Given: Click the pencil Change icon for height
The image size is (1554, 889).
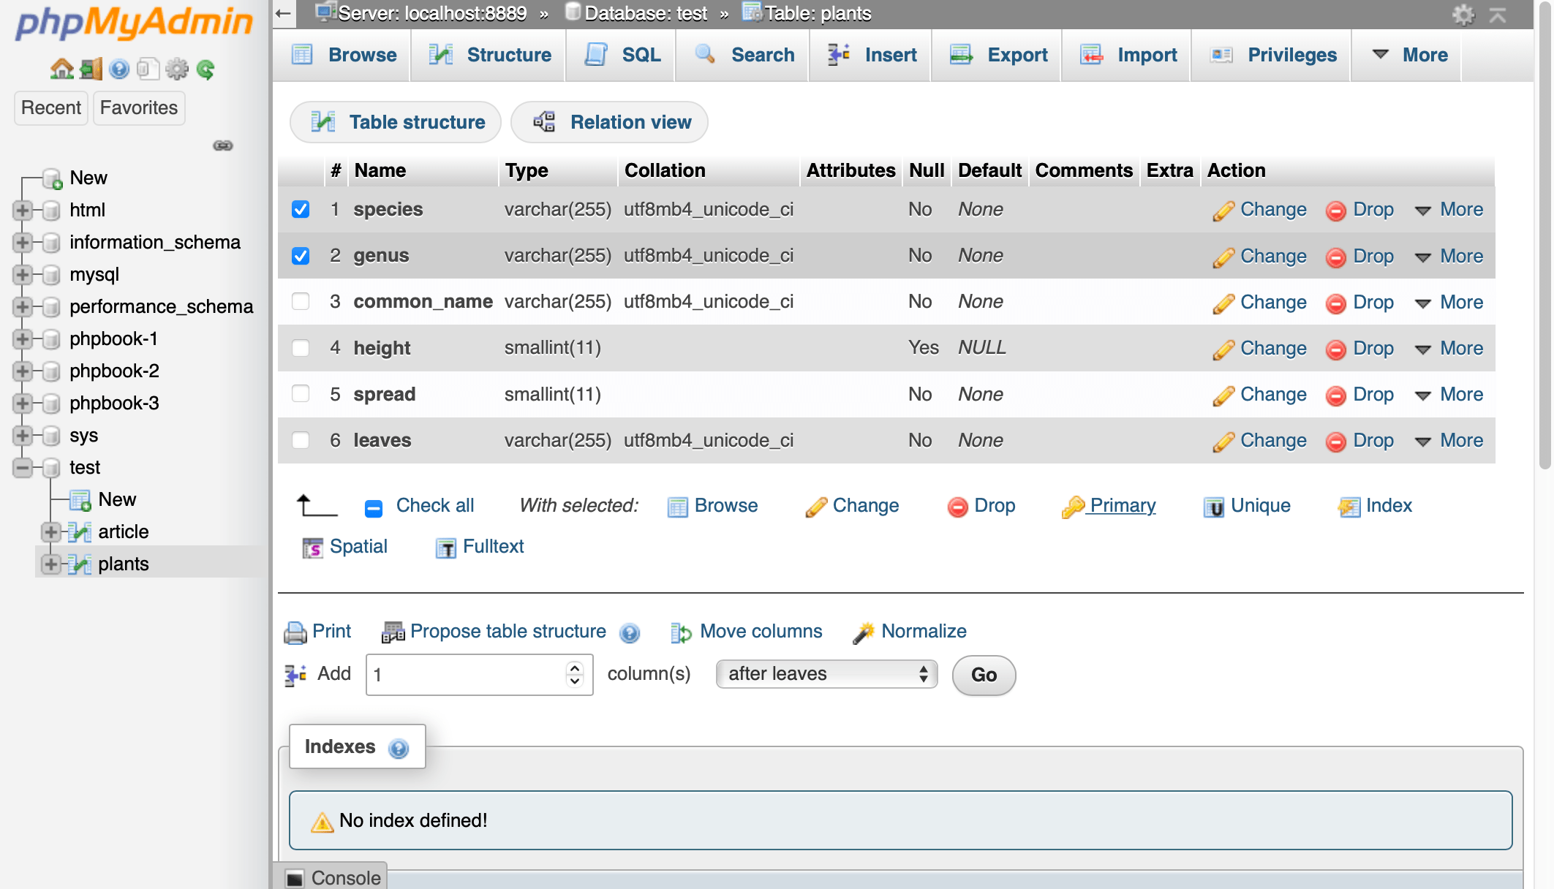Looking at the screenshot, I should (x=1223, y=349).
